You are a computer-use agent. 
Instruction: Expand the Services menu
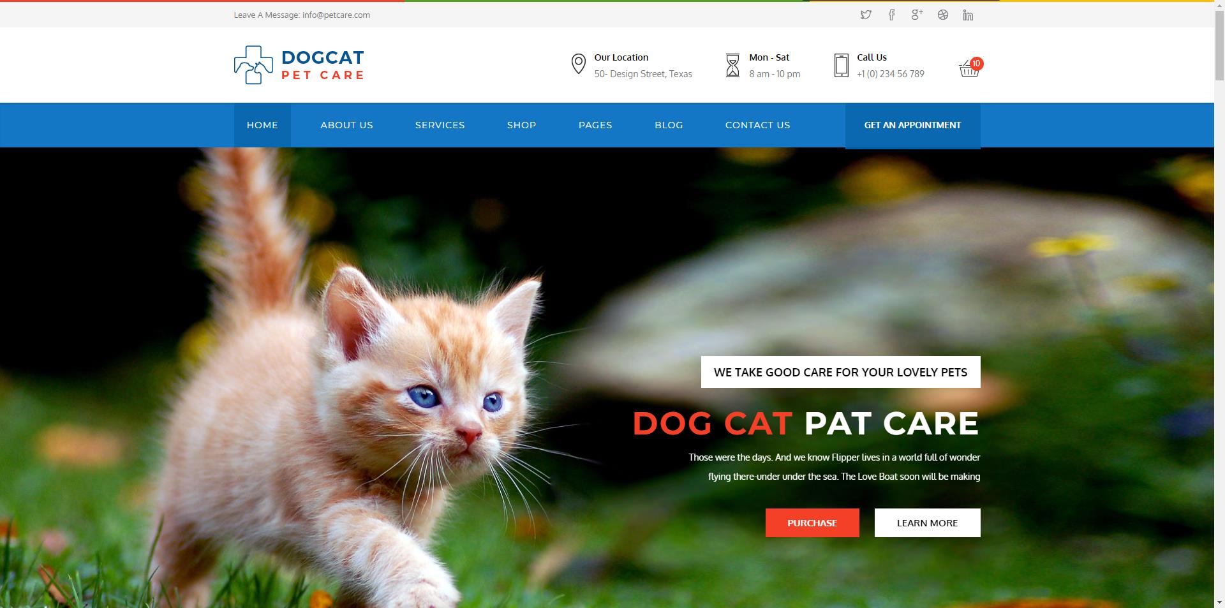click(440, 125)
